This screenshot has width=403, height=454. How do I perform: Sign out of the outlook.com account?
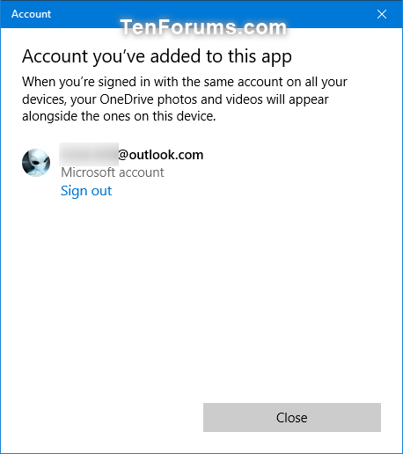coord(86,191)
